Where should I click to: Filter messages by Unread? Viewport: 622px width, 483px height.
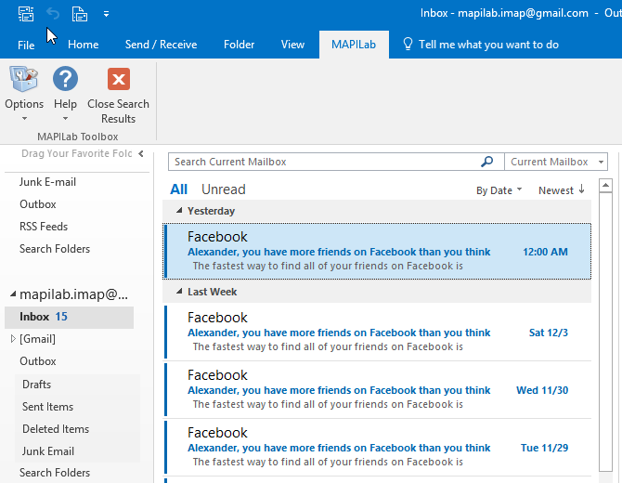(224, 189)
